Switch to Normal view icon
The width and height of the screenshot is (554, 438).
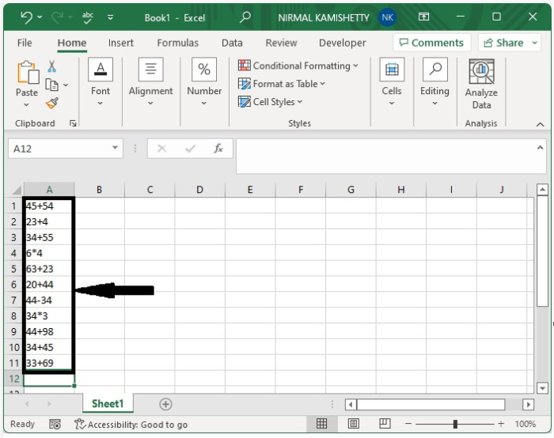coord(321,424)
